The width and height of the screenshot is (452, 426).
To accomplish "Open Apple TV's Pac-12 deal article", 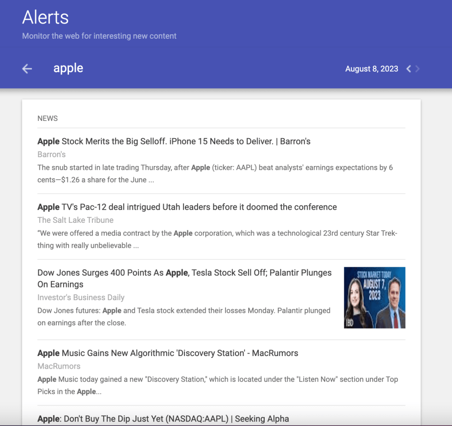I will tap(187, 207).
